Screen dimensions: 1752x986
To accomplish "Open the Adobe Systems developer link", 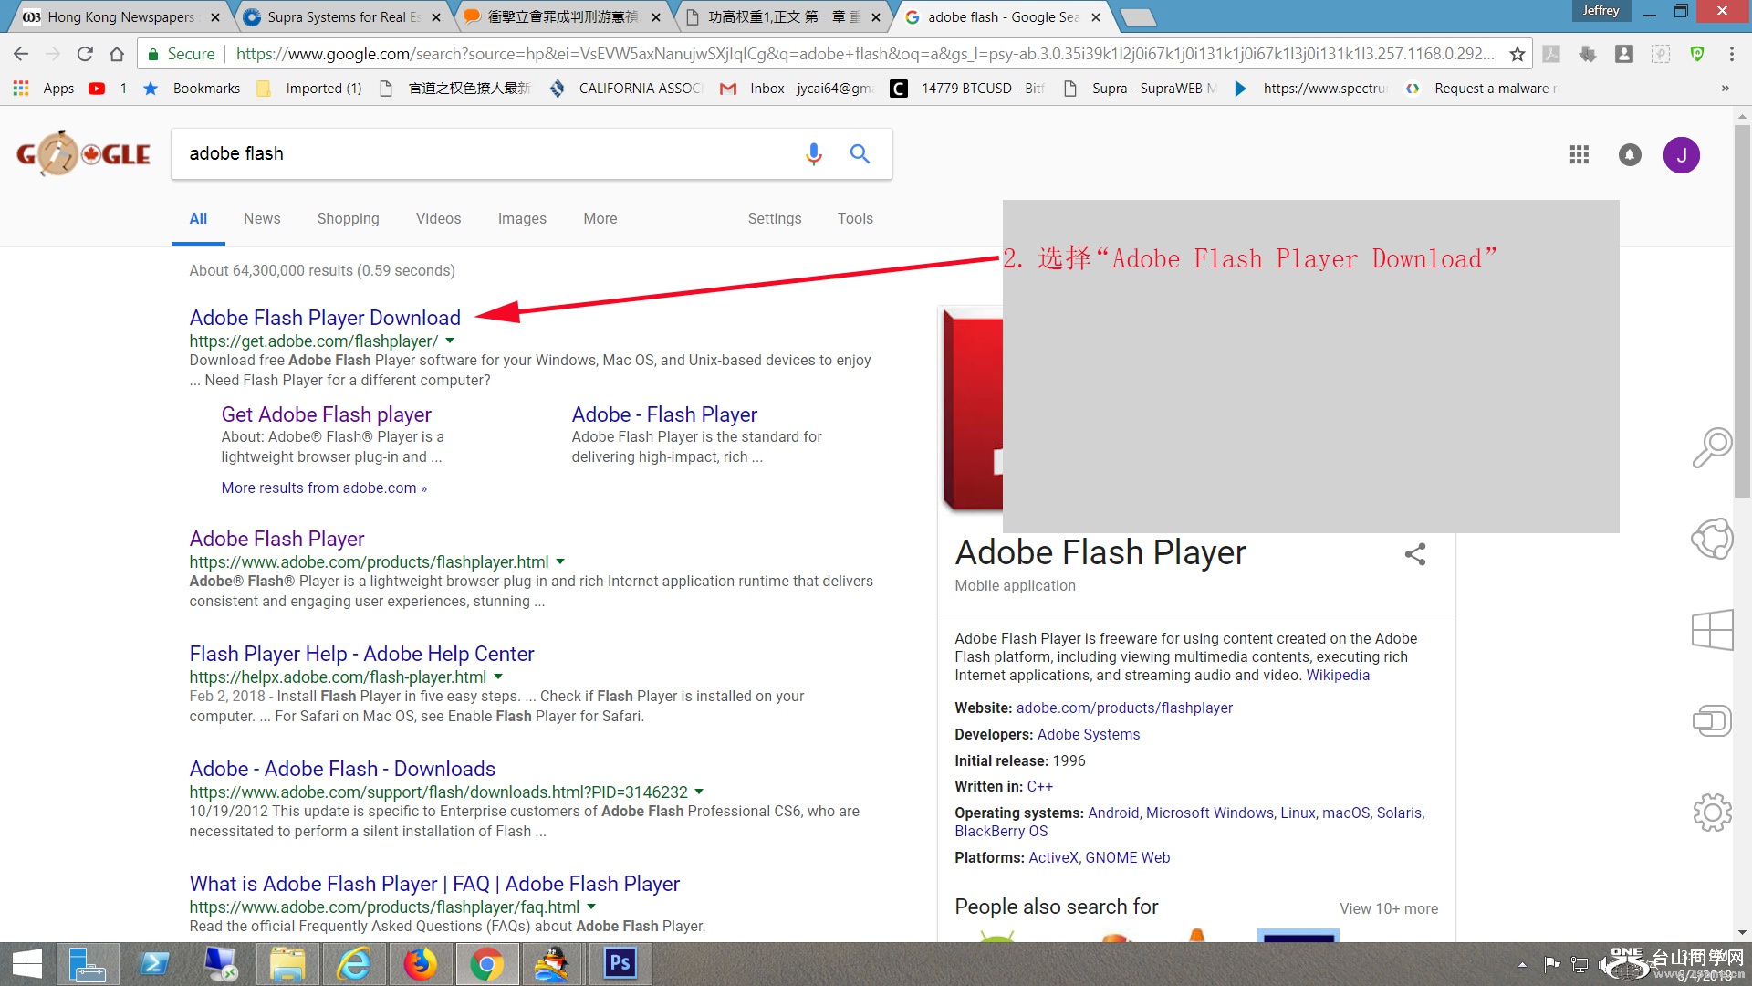I will coord(1089,734).
